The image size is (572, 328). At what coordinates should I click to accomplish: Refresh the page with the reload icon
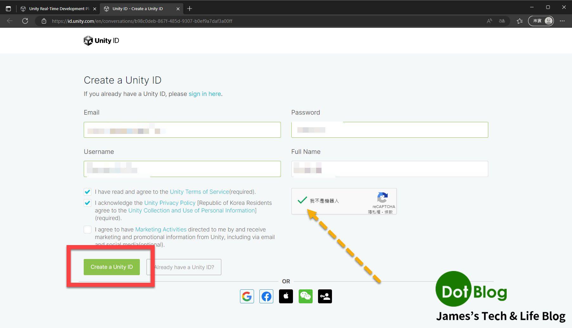point(25,21)
